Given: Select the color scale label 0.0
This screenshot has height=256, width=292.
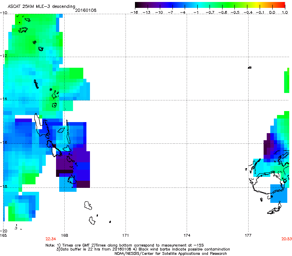Looking at the screenshot, I should point(272,13).
